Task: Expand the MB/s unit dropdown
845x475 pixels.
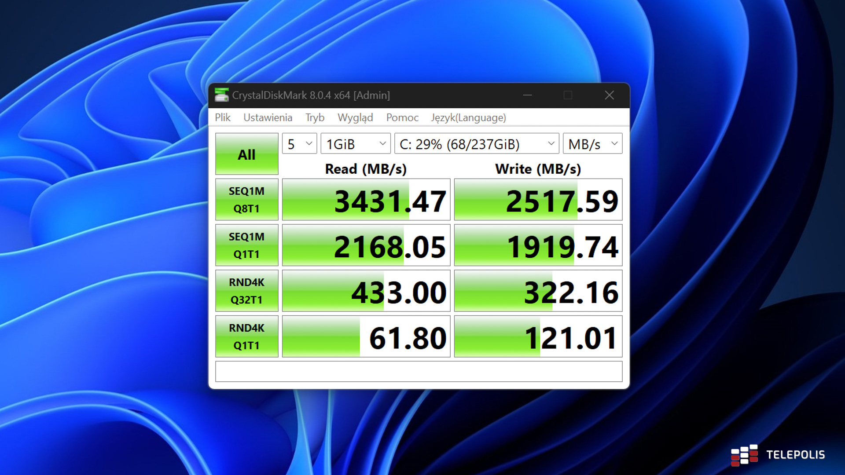Action: click(592, 144)
